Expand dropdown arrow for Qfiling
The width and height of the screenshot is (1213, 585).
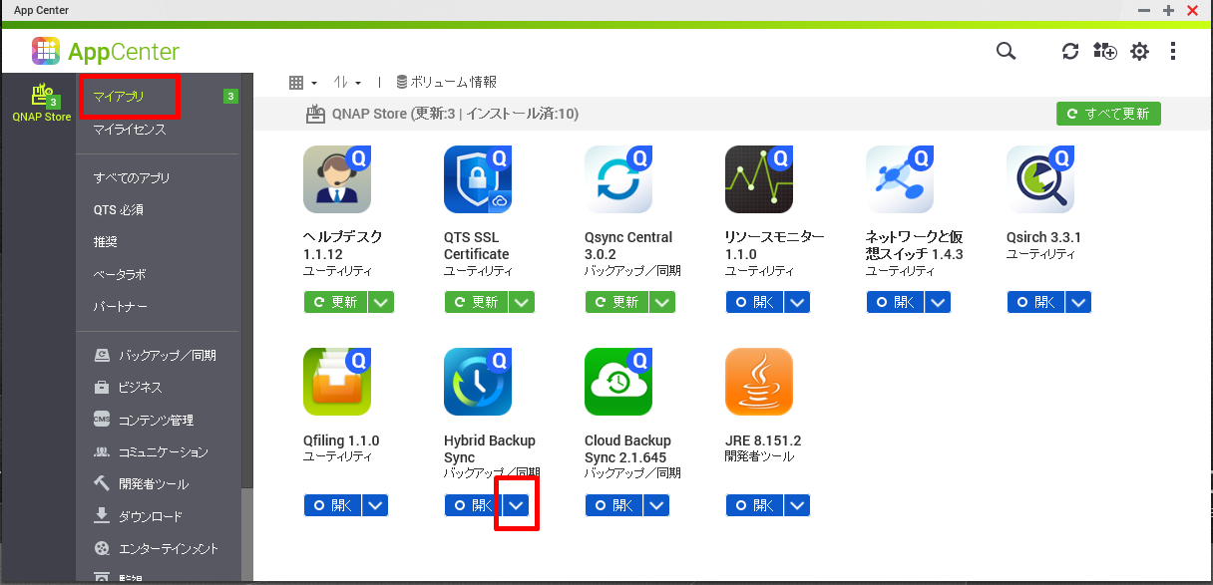point(375,505)
